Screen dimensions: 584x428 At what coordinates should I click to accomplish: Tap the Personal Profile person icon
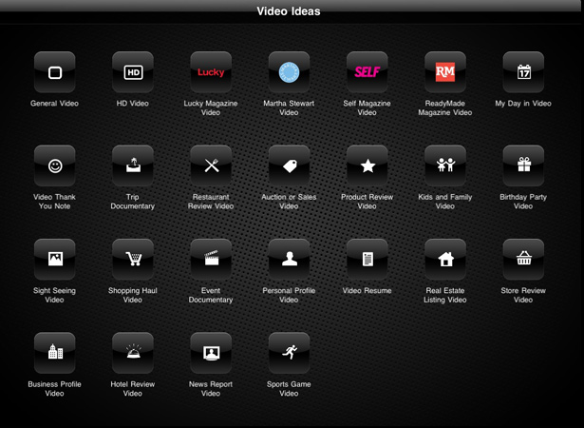289,260
